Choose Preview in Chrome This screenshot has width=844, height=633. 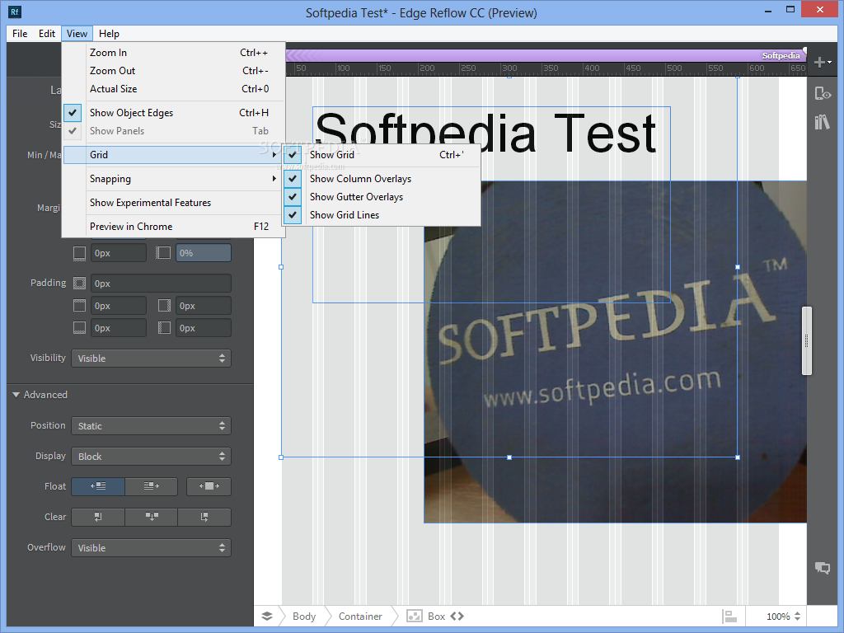click(173, 227)
